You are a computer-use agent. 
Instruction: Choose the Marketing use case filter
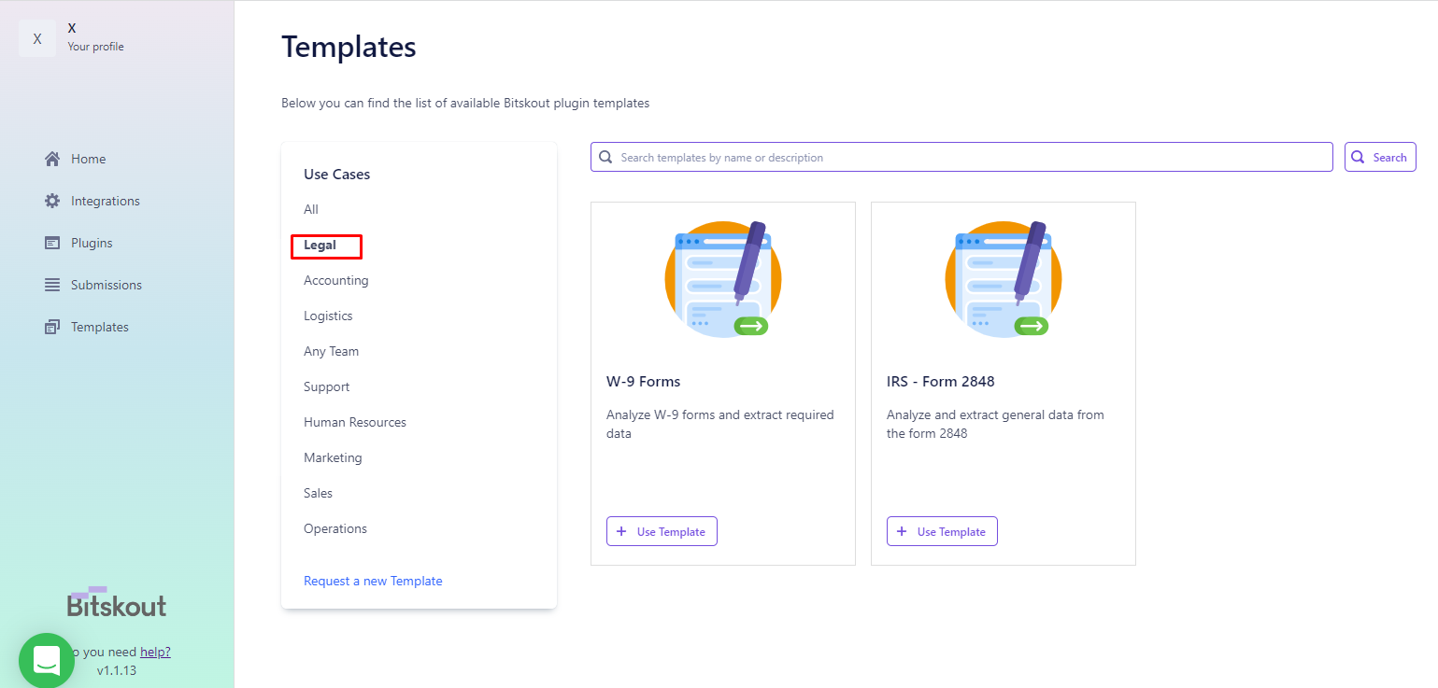333,457
